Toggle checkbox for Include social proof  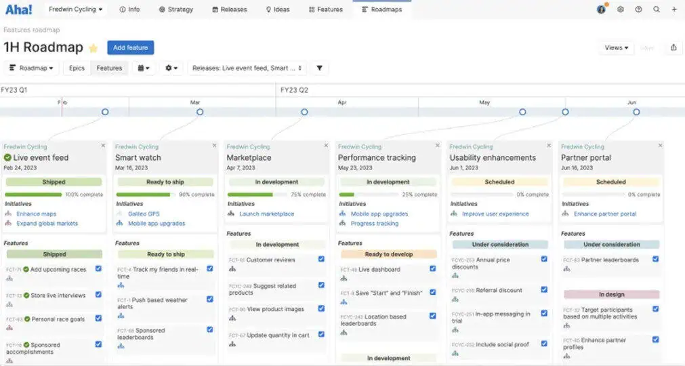[x=544, y=344]
